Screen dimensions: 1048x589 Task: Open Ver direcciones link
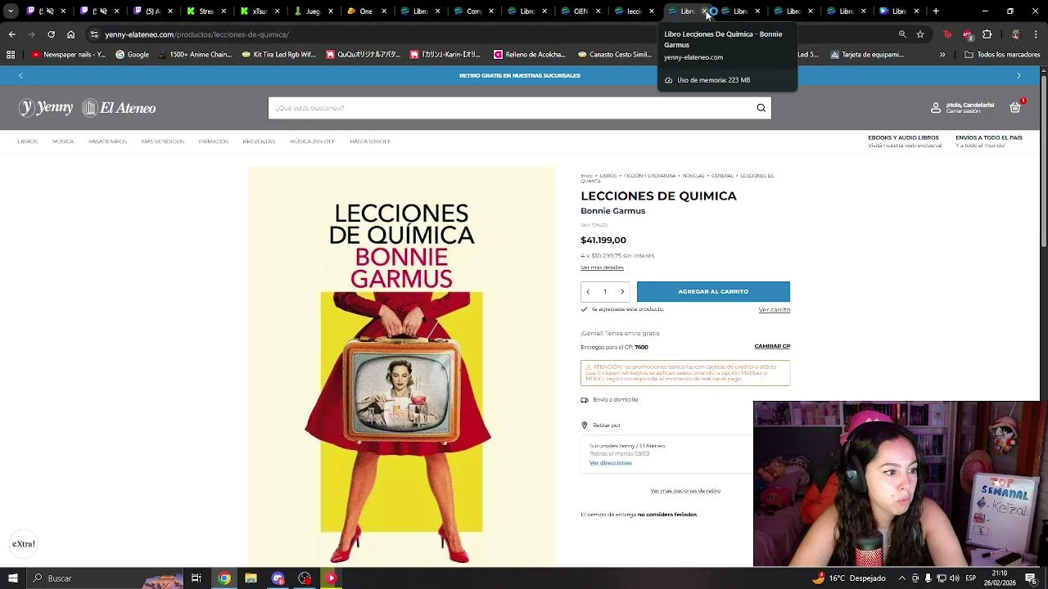coord(611,463)
